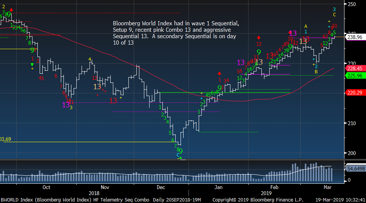The height and width of the screenshot is (203, 366).
Task: Click the cyan 3 wave label at top right
Action: pos(334,9)
